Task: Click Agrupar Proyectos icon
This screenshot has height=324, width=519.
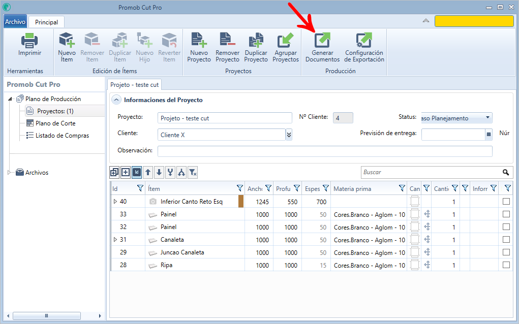Action: pos(286,40)
